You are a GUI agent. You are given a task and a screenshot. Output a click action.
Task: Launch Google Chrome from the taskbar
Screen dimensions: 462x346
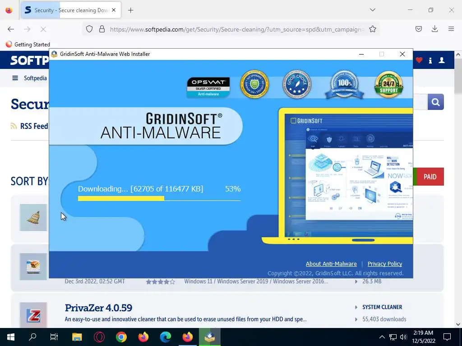coord(121,337)
